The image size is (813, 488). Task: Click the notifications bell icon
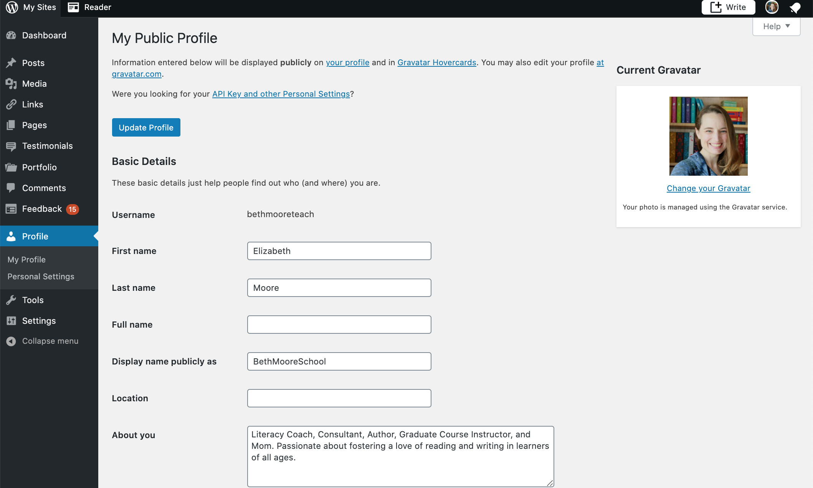coord(795,7)
